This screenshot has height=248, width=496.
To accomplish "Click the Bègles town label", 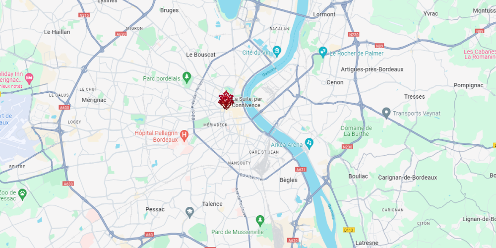I will [289, 180].
